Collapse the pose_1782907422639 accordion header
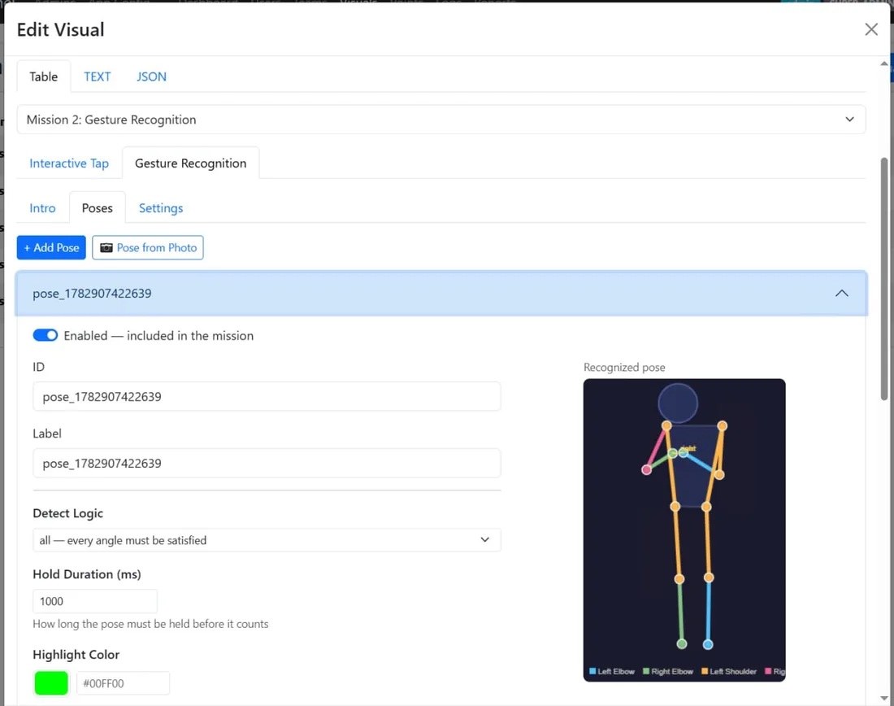The image size is (894, 706). coord(440,294)
